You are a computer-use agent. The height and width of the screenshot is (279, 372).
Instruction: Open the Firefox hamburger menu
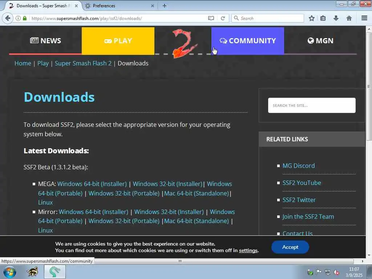(x=364, y=18)
